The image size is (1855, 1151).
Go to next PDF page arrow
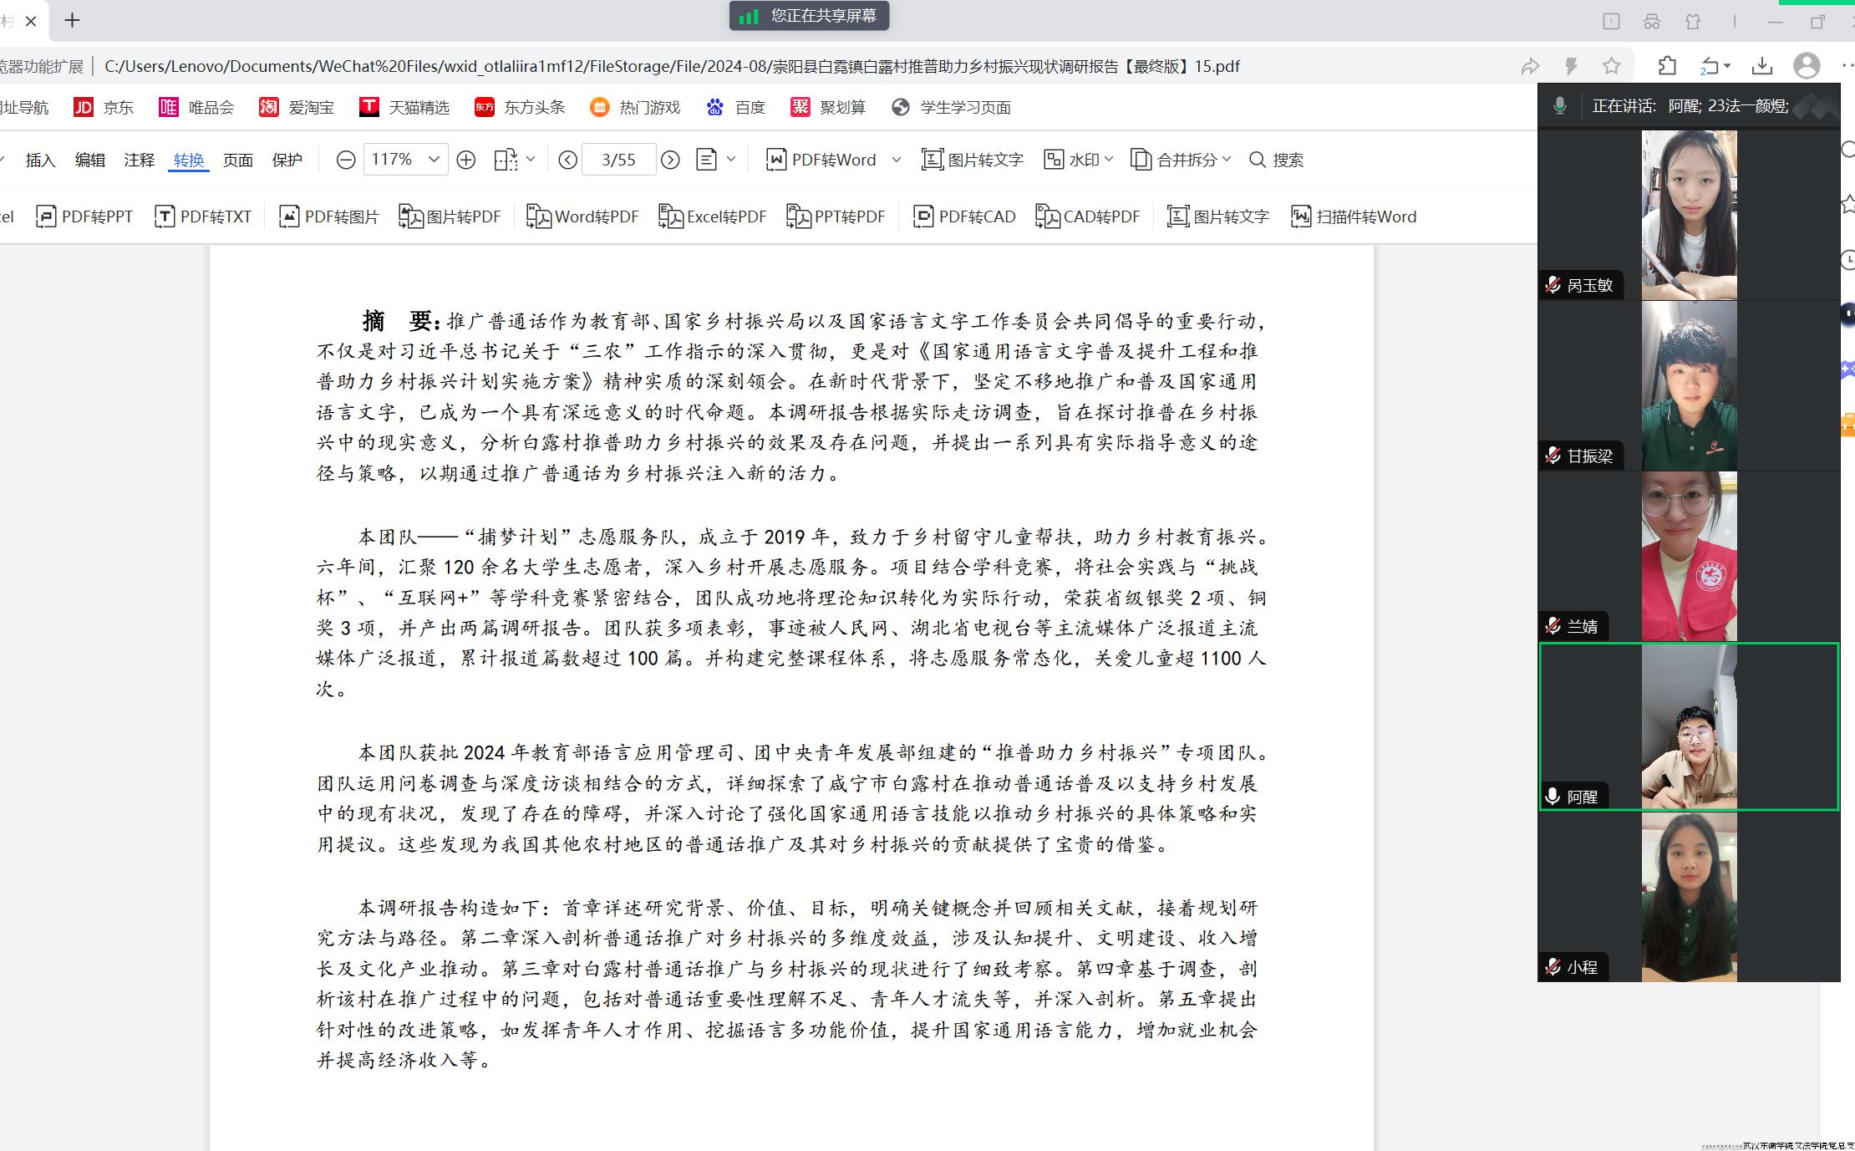coord(670,160)
